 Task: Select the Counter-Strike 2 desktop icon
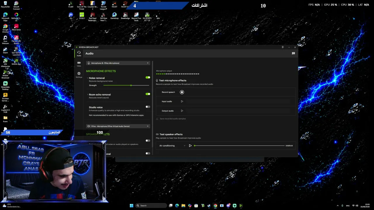click(x=93, y=6)
